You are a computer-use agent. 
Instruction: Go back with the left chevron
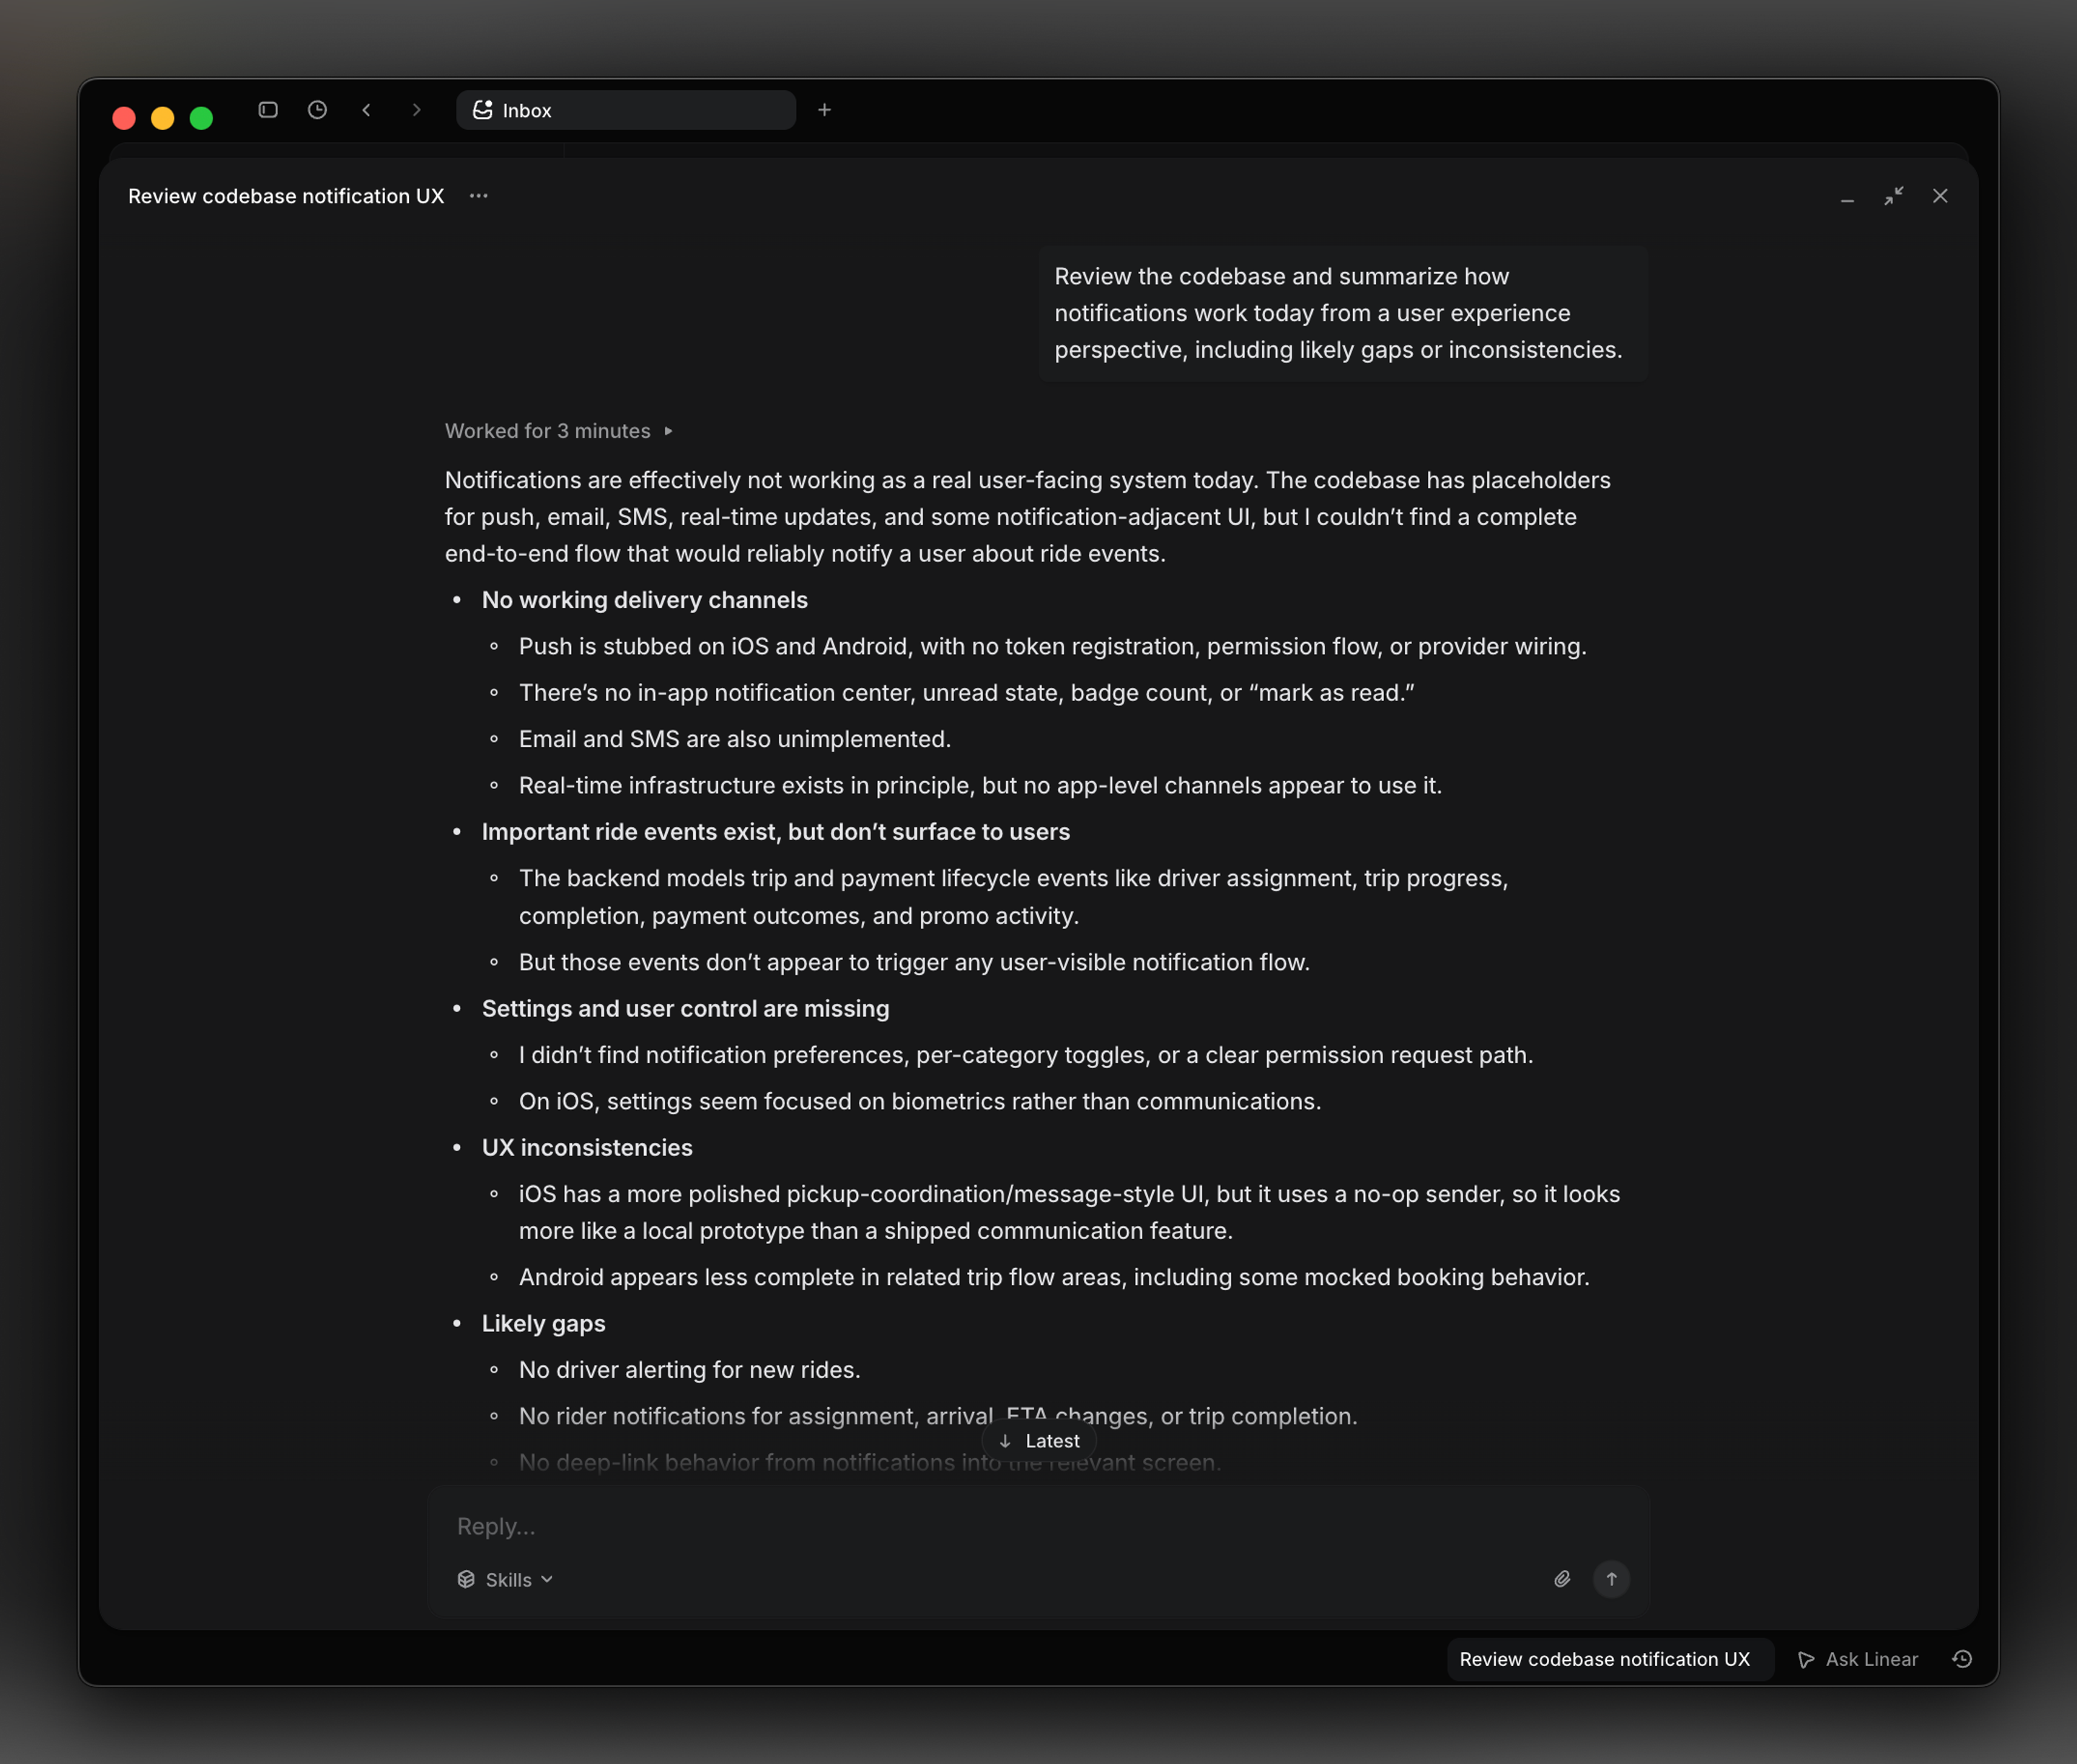tap(367, 110)
